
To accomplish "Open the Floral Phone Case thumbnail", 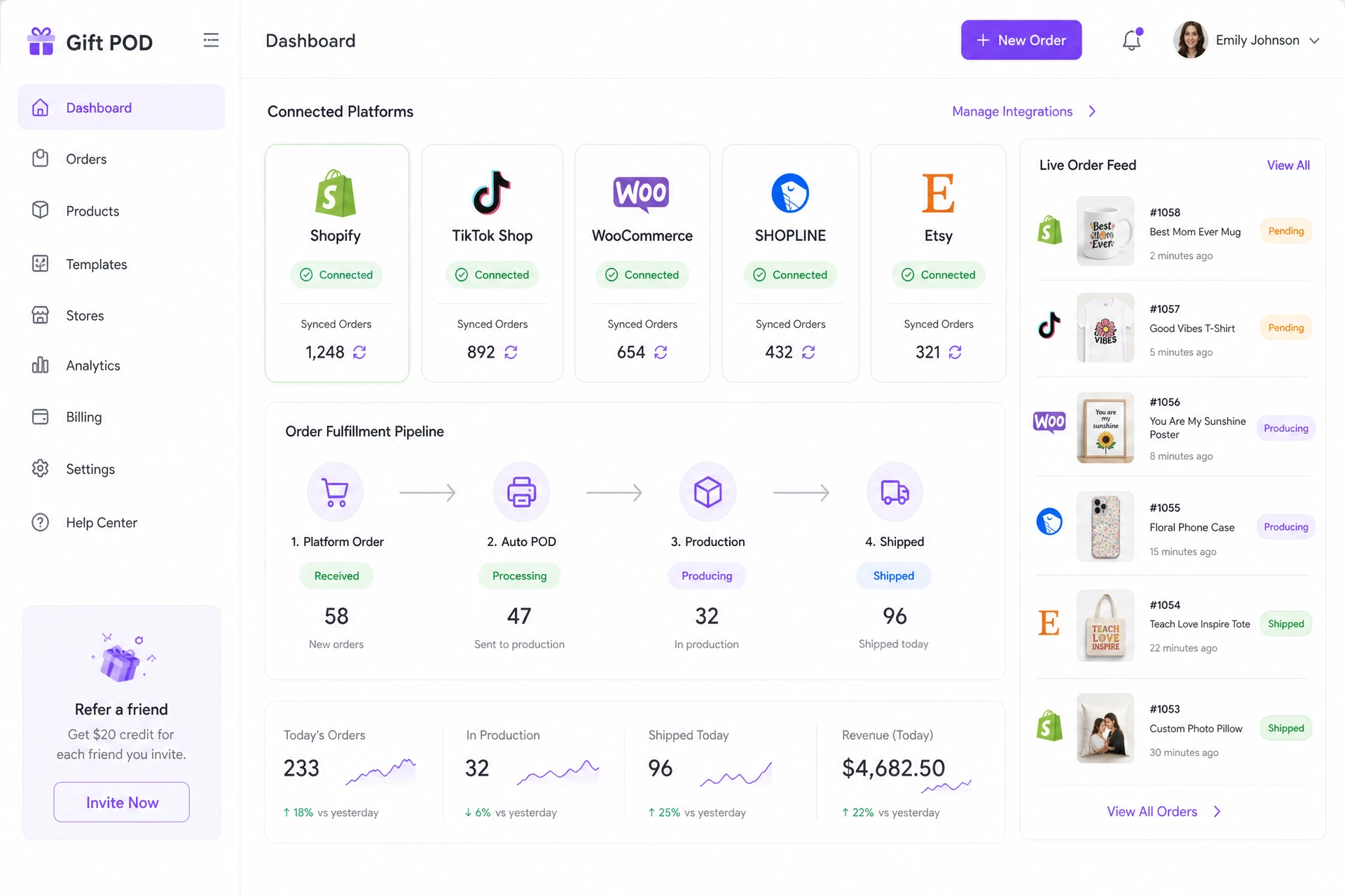I will tap(1105, 526).
